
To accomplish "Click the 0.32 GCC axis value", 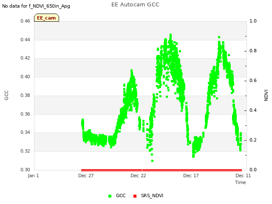I will click(25, 151).
